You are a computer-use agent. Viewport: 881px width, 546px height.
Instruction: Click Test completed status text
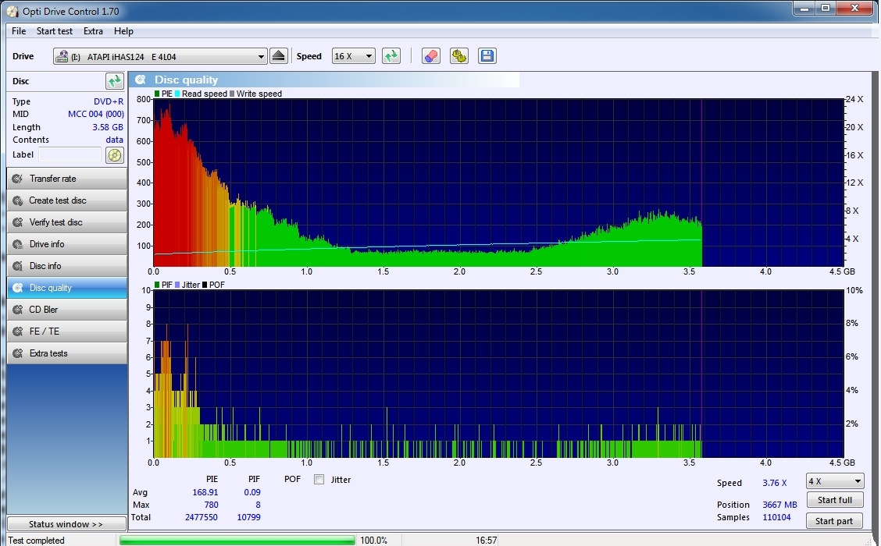point(37,541)
